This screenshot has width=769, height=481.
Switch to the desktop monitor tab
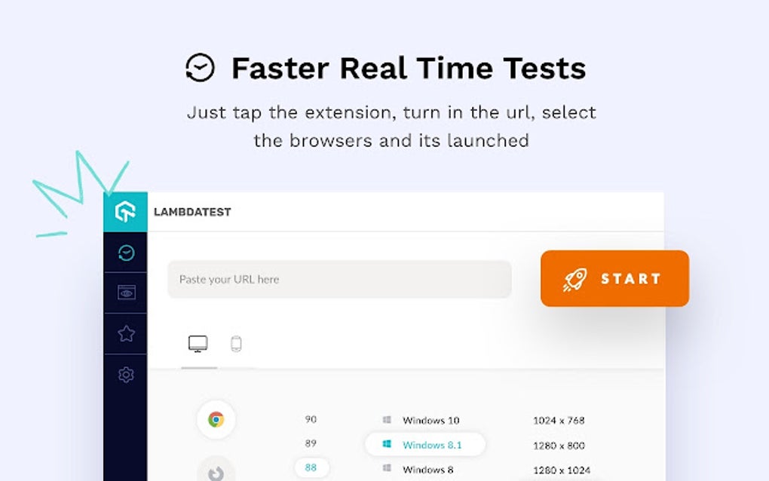[x=198, y=343]
